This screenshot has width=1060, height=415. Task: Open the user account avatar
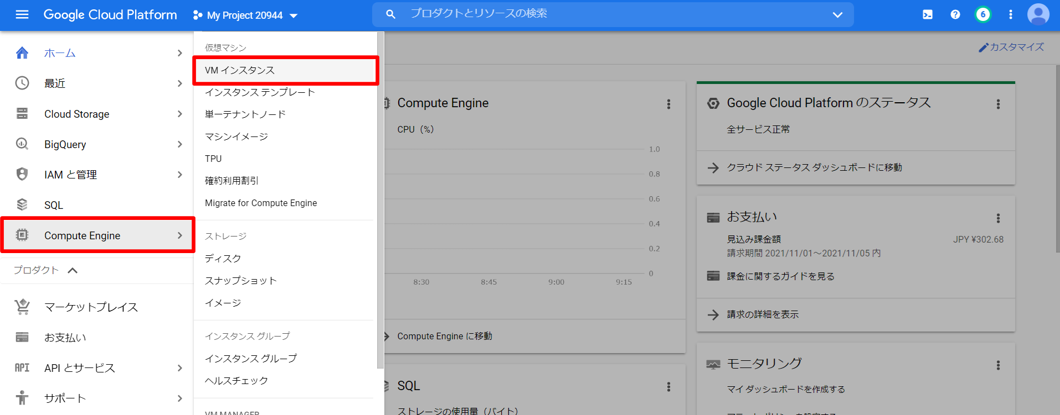[1038, 15]
